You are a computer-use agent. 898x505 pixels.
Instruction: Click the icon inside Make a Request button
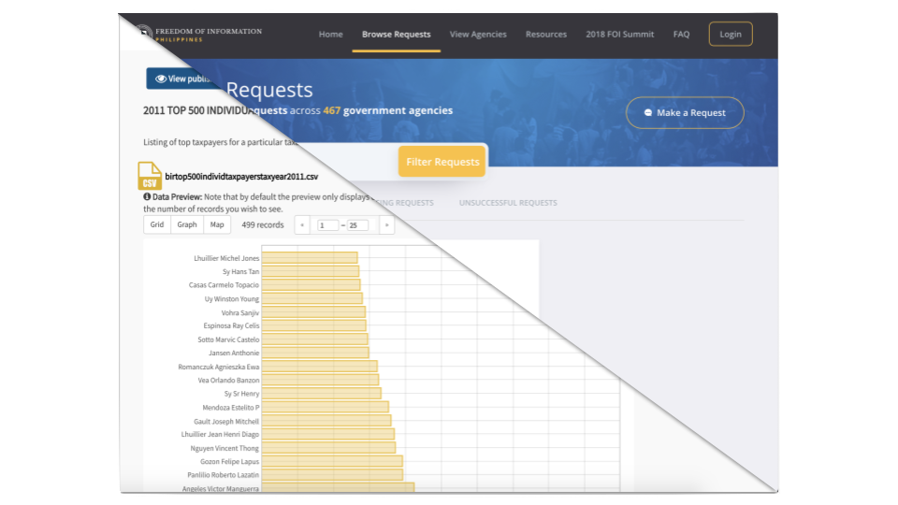point(648,113)
